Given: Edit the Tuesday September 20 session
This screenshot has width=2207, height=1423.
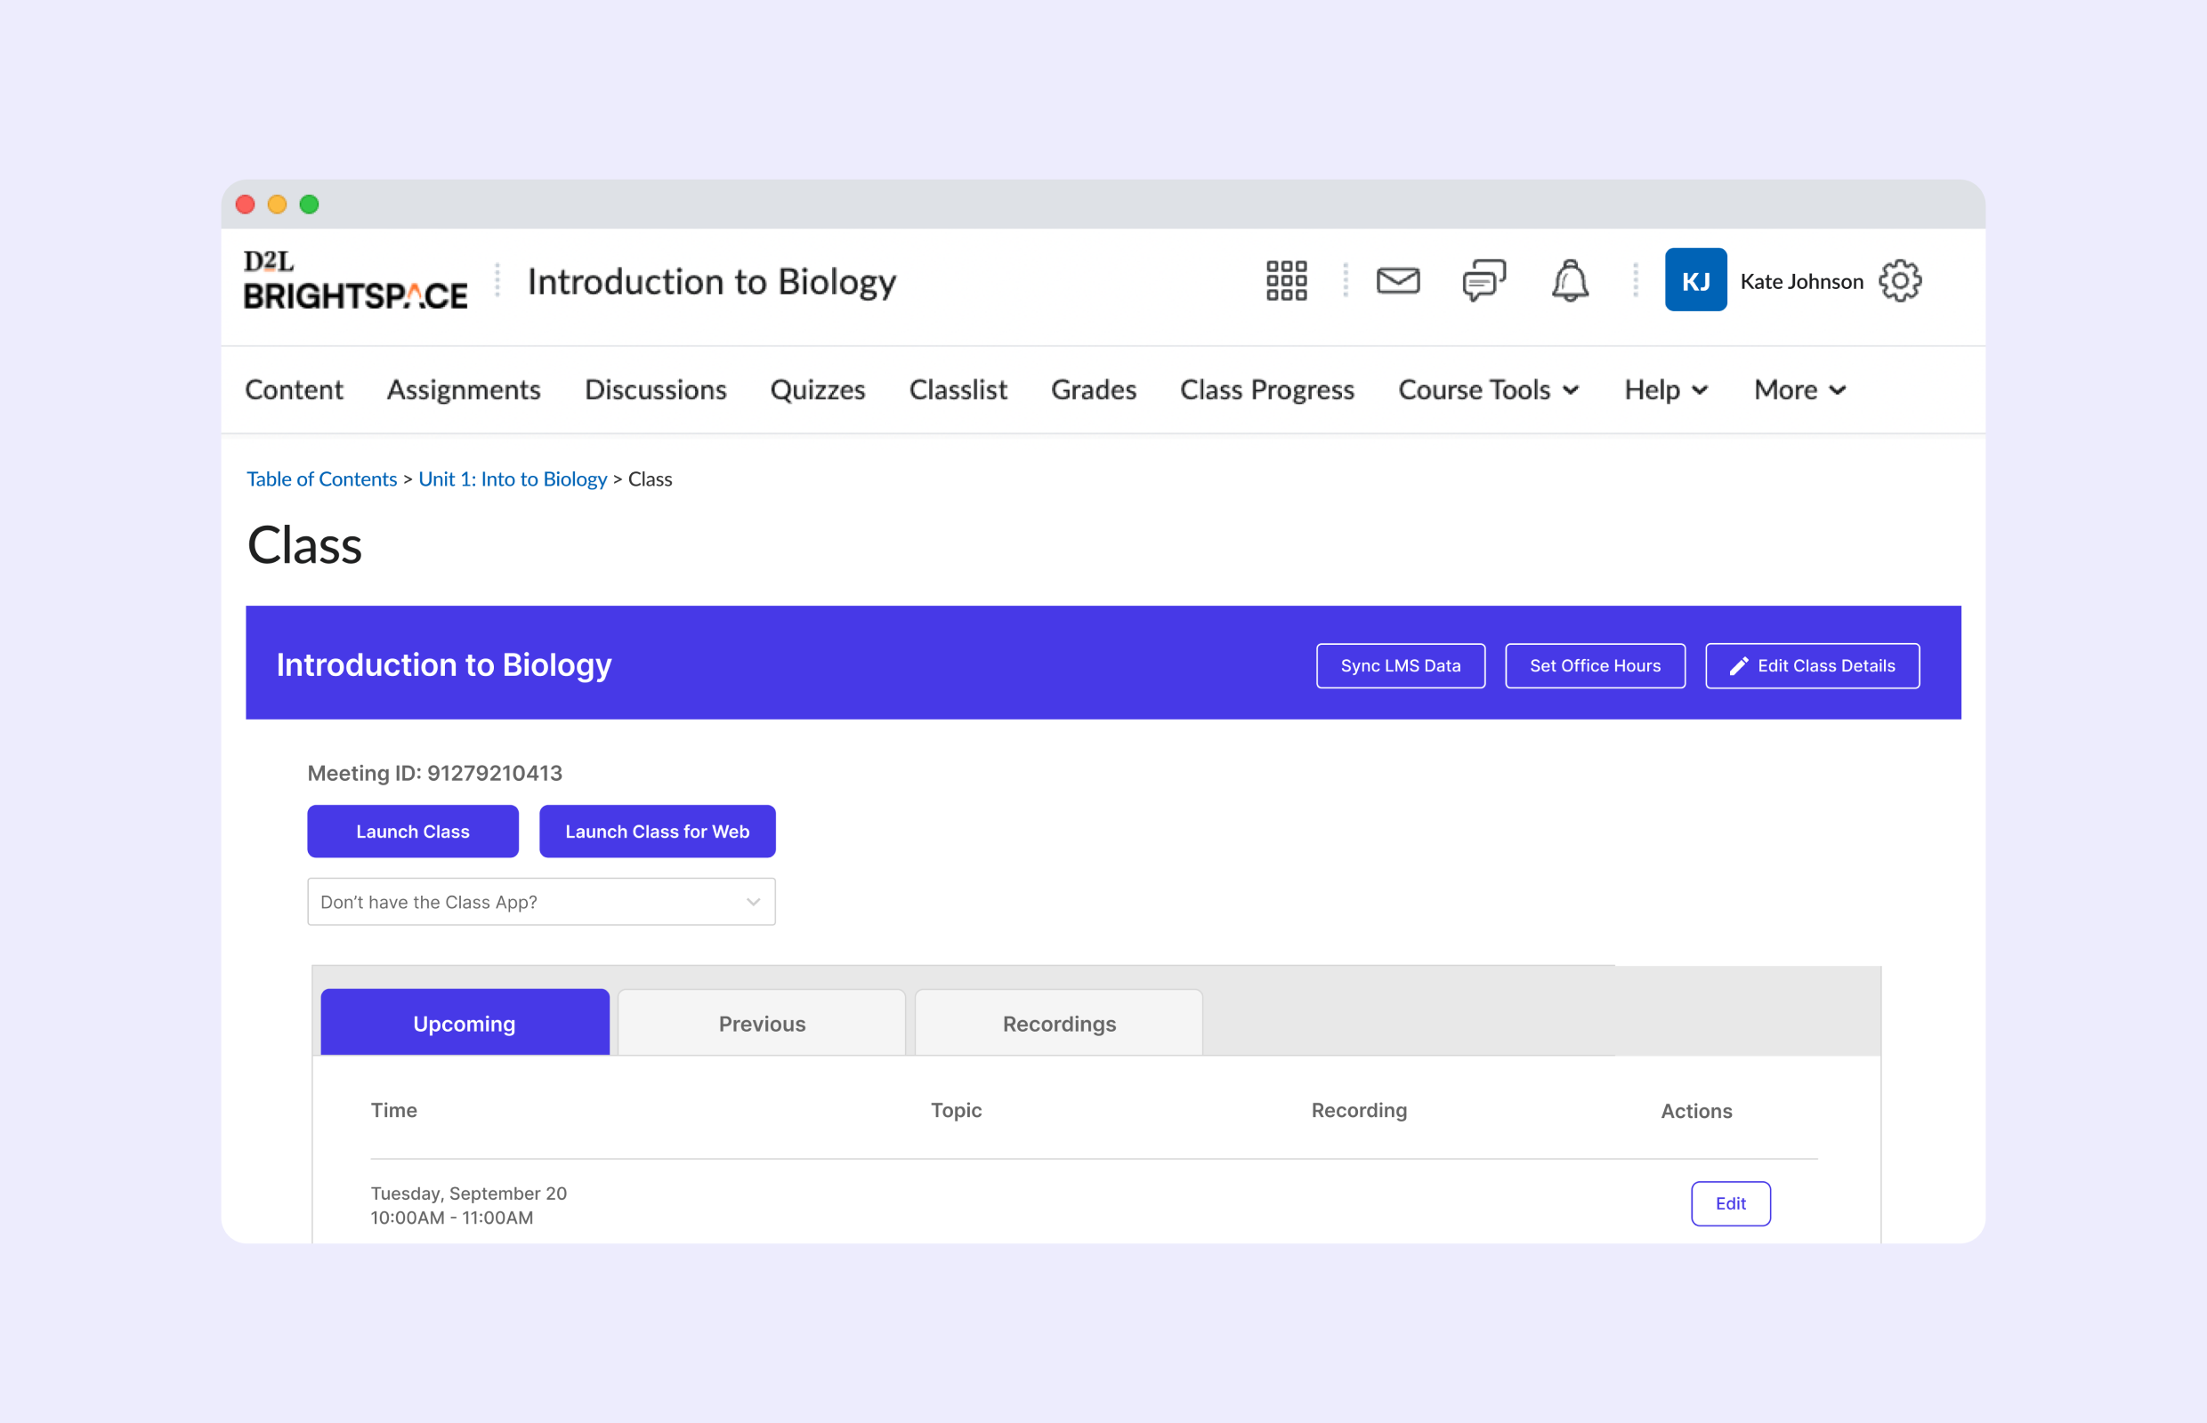Looking at the screenshot, I should (x=1730, y=1203).
